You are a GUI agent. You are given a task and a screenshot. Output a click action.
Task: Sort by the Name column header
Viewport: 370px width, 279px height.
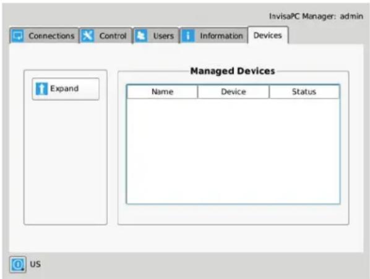162,92
